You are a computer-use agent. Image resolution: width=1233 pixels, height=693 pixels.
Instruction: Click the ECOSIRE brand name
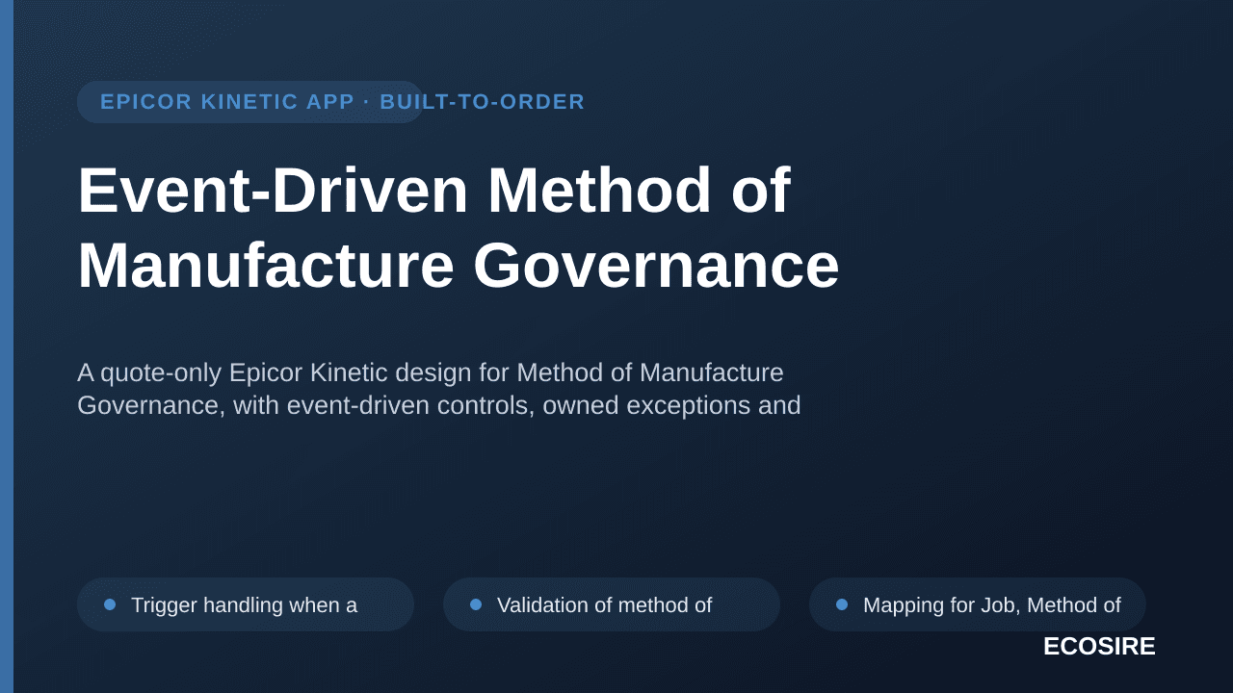(x=1099, y=647)
